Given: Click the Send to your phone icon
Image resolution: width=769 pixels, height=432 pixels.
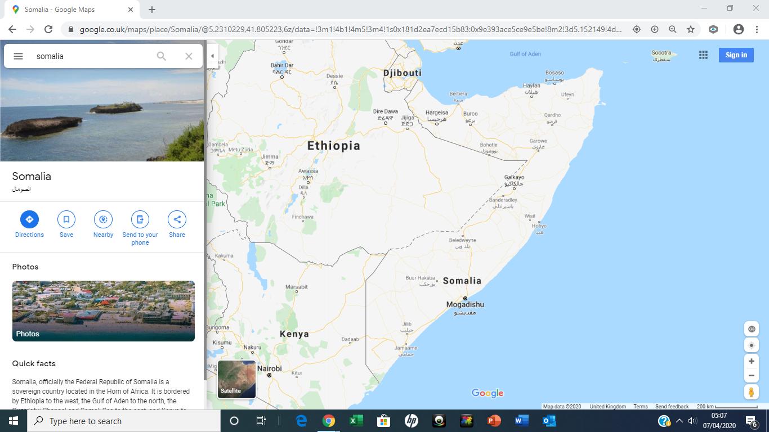Looking at the screenshot, I should (x=140, y=219).
